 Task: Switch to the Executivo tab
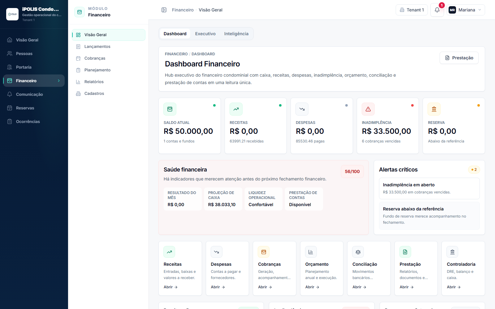[x=205, y=34]
